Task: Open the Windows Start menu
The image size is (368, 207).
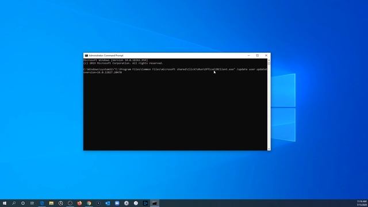Action: [5, 203]
